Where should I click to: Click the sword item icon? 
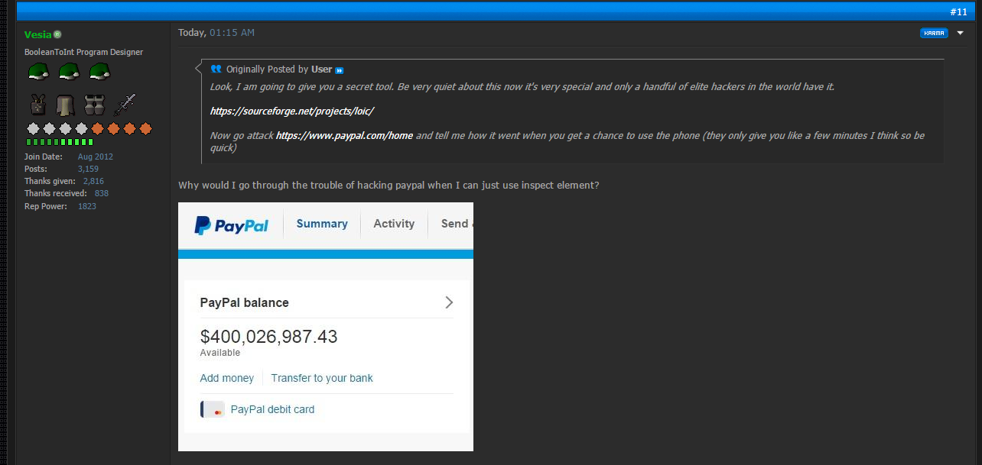[x=125, y=105]
